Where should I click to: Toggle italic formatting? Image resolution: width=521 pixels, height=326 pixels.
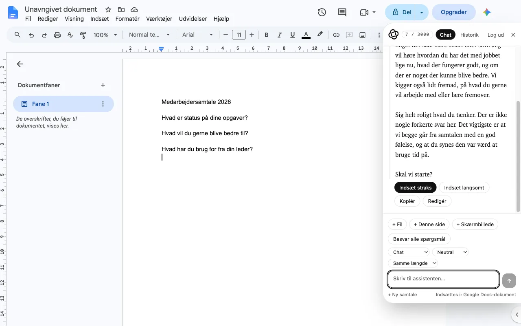279,35
